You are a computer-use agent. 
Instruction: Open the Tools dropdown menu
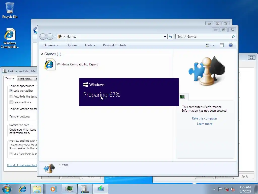tap(90, 45)
